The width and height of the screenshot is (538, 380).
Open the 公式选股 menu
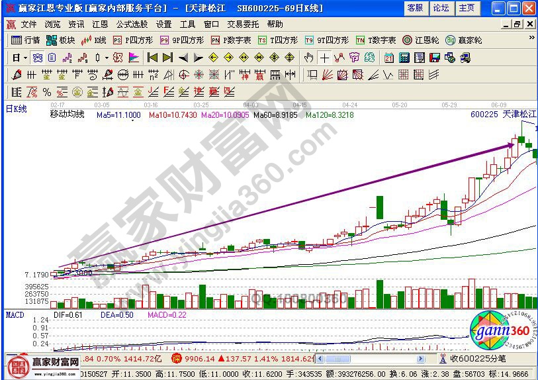pyautogui.click(x=132, y=24)
